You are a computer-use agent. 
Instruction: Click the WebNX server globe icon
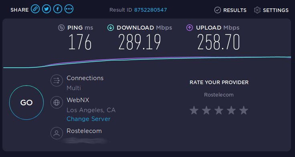click(57, 102)
